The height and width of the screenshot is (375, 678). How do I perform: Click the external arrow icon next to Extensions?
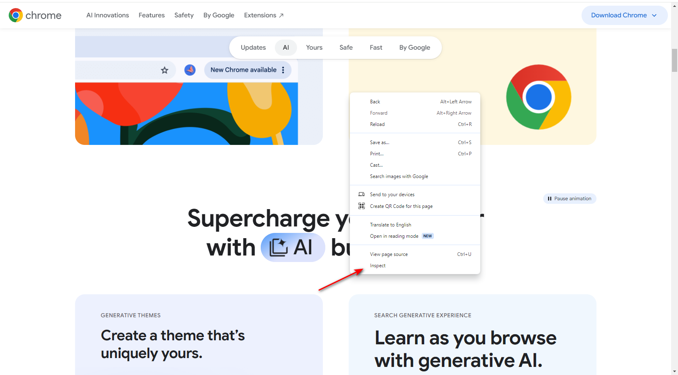[x=281, y=16]
